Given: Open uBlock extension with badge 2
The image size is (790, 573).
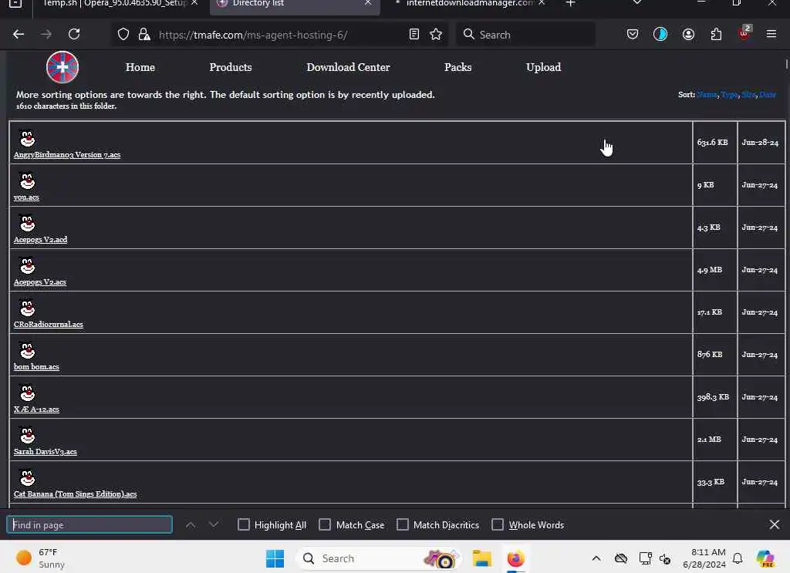Looking at the screenshot, I should click(744, 33).
